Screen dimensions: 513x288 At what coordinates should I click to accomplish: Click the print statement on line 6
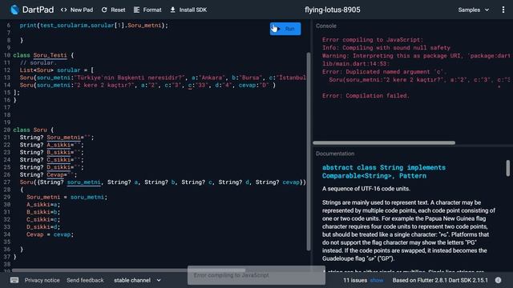tap(94, 25)
